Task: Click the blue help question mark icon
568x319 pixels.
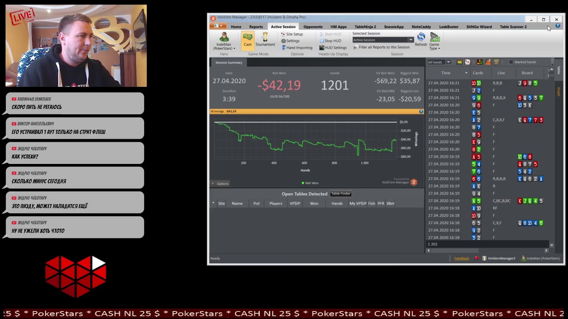Action: point(558,26)
